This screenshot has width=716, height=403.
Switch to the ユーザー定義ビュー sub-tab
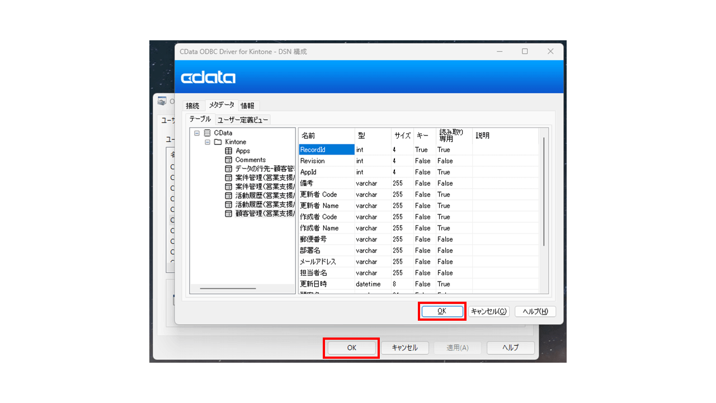coord(243,120)
